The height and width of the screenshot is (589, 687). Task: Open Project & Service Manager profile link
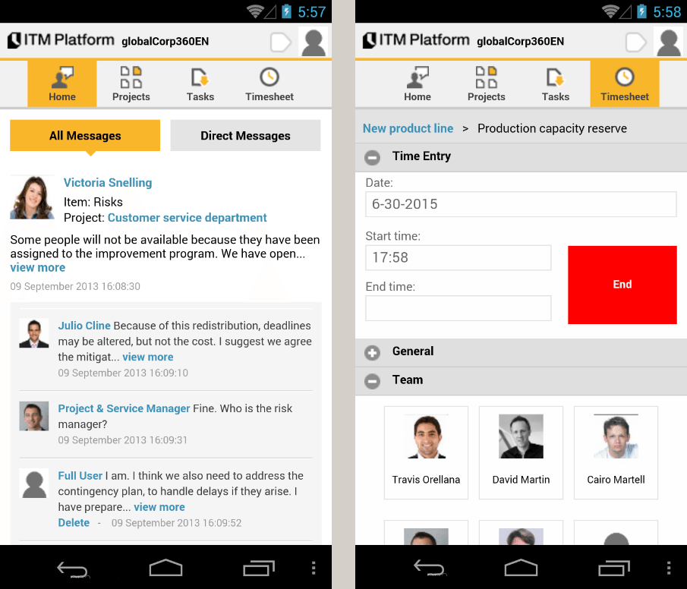click(x=124, y=408)
